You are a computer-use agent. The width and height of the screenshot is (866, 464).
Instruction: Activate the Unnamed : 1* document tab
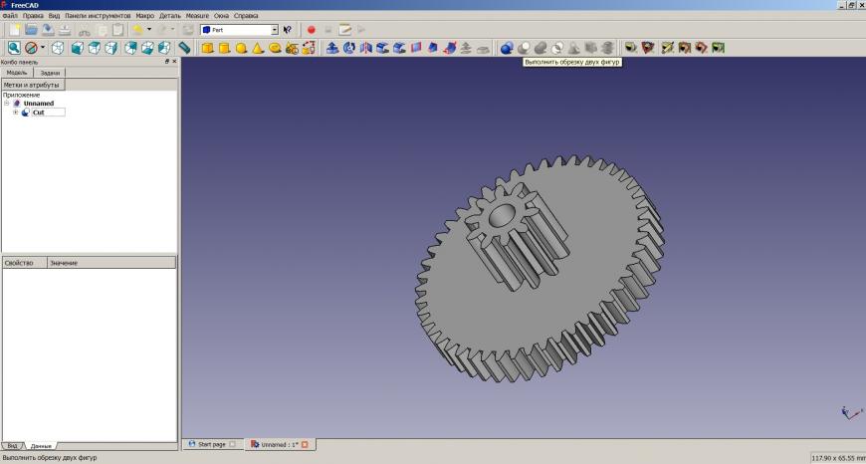(279, 444)
